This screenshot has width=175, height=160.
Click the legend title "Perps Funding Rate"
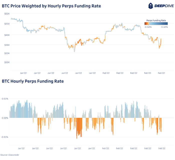(x=156, y=20)
